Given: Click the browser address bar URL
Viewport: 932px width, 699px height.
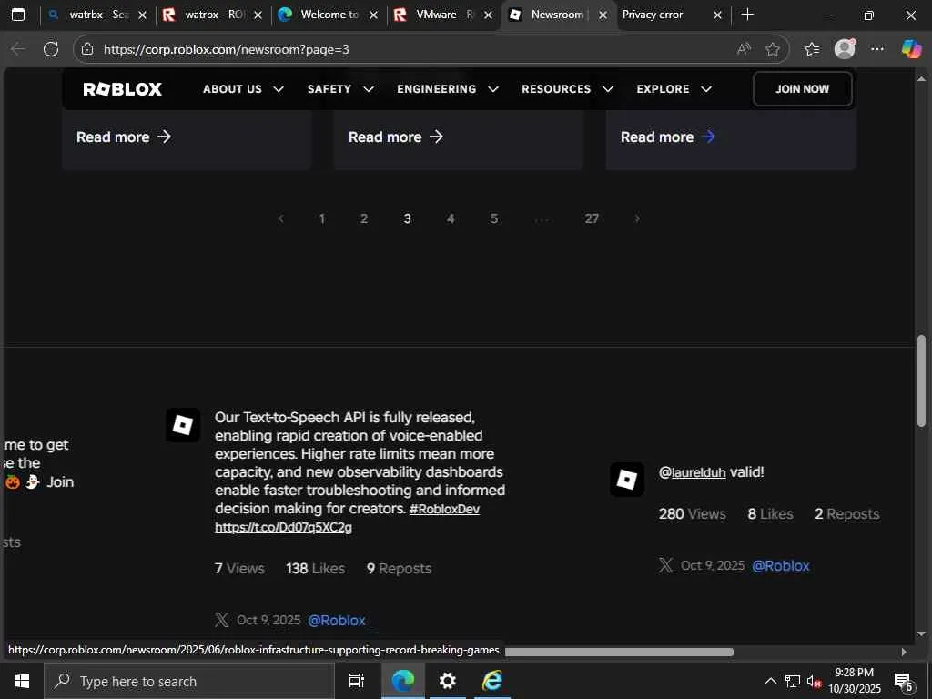Looking at the screenshot, I should coord(227,49).
